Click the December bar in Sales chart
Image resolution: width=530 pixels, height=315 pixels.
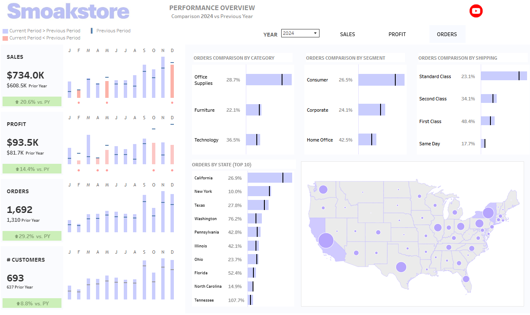click(x=172, y=81)
